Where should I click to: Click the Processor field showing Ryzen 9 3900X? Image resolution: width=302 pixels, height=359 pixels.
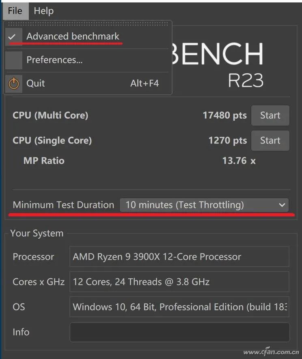click(179, 257)
